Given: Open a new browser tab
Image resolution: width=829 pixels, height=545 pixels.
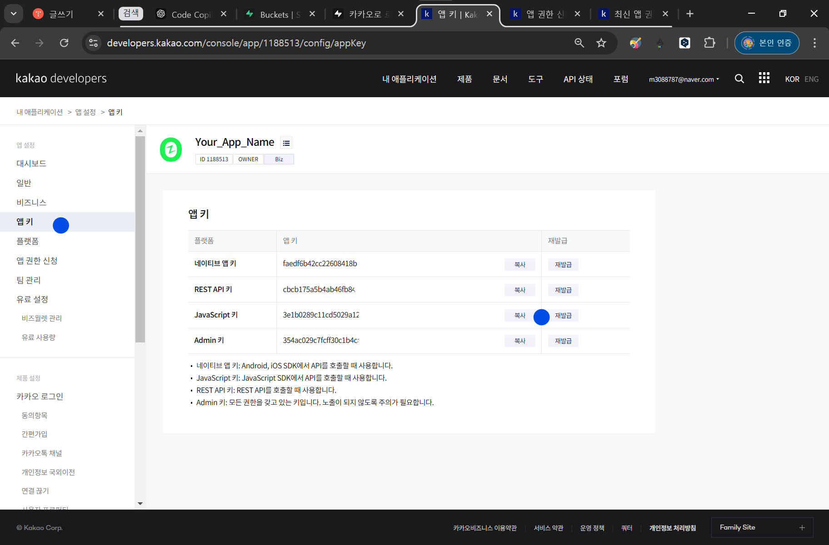Looking at the screenshot, I should point(690,14).
